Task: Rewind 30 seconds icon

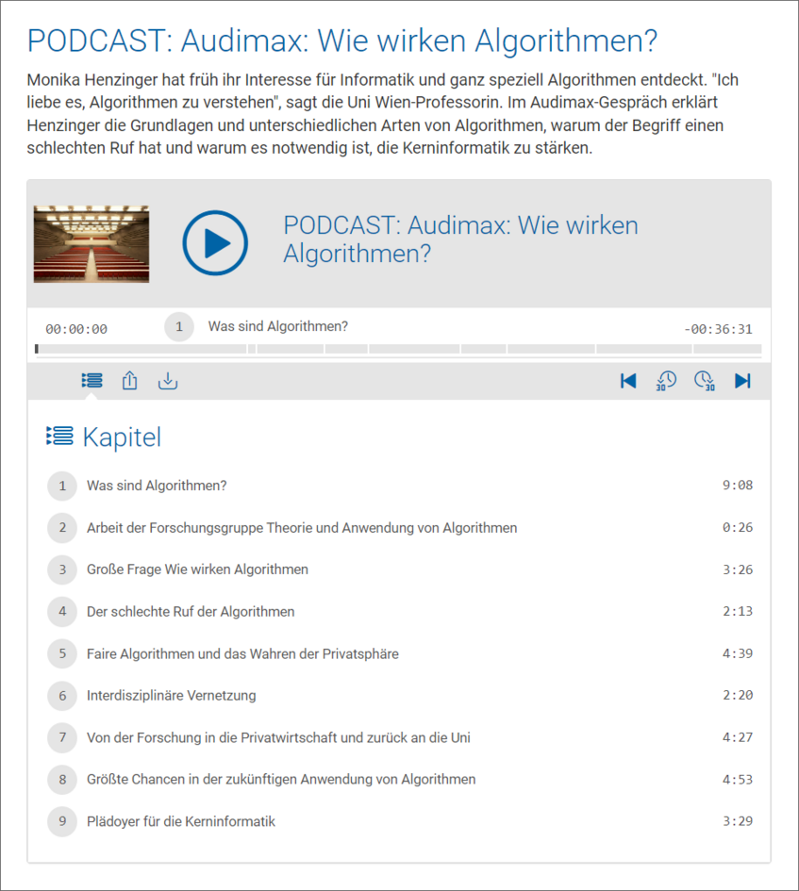Action: pyautogui.click(x=667, y=381)
